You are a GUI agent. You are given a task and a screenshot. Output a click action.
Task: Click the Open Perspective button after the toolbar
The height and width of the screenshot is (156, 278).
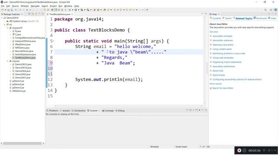click(x=147, y=10)
